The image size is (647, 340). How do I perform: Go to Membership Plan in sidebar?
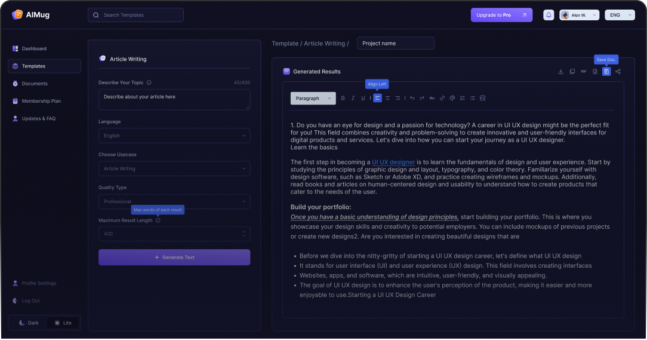click(x=41, y=101)
